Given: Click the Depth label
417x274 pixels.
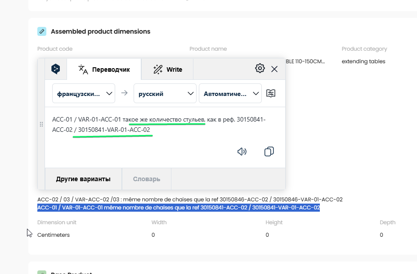Looking at the screenshot, I should click(387, 222).
